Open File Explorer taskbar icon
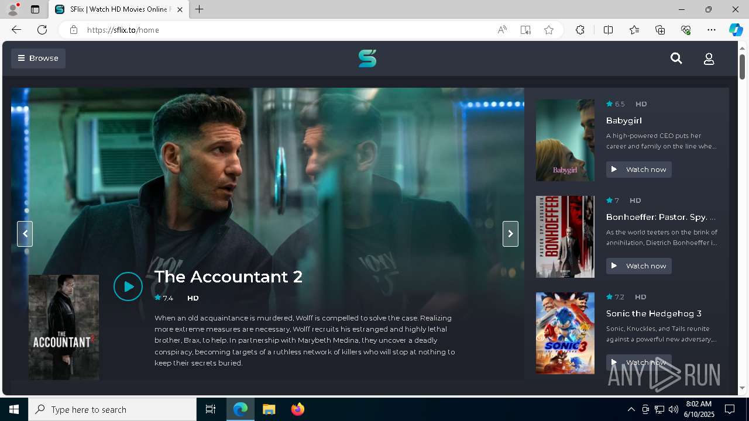 (x=269, y=409)
